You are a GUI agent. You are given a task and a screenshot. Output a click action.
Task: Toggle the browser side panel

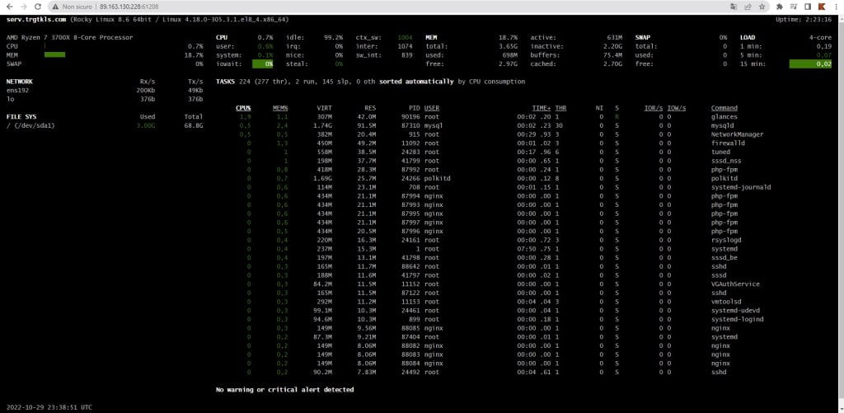click(x=807, y=6)
